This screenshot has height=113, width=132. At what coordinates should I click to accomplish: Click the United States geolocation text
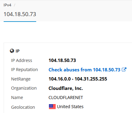tap(70, 107)
